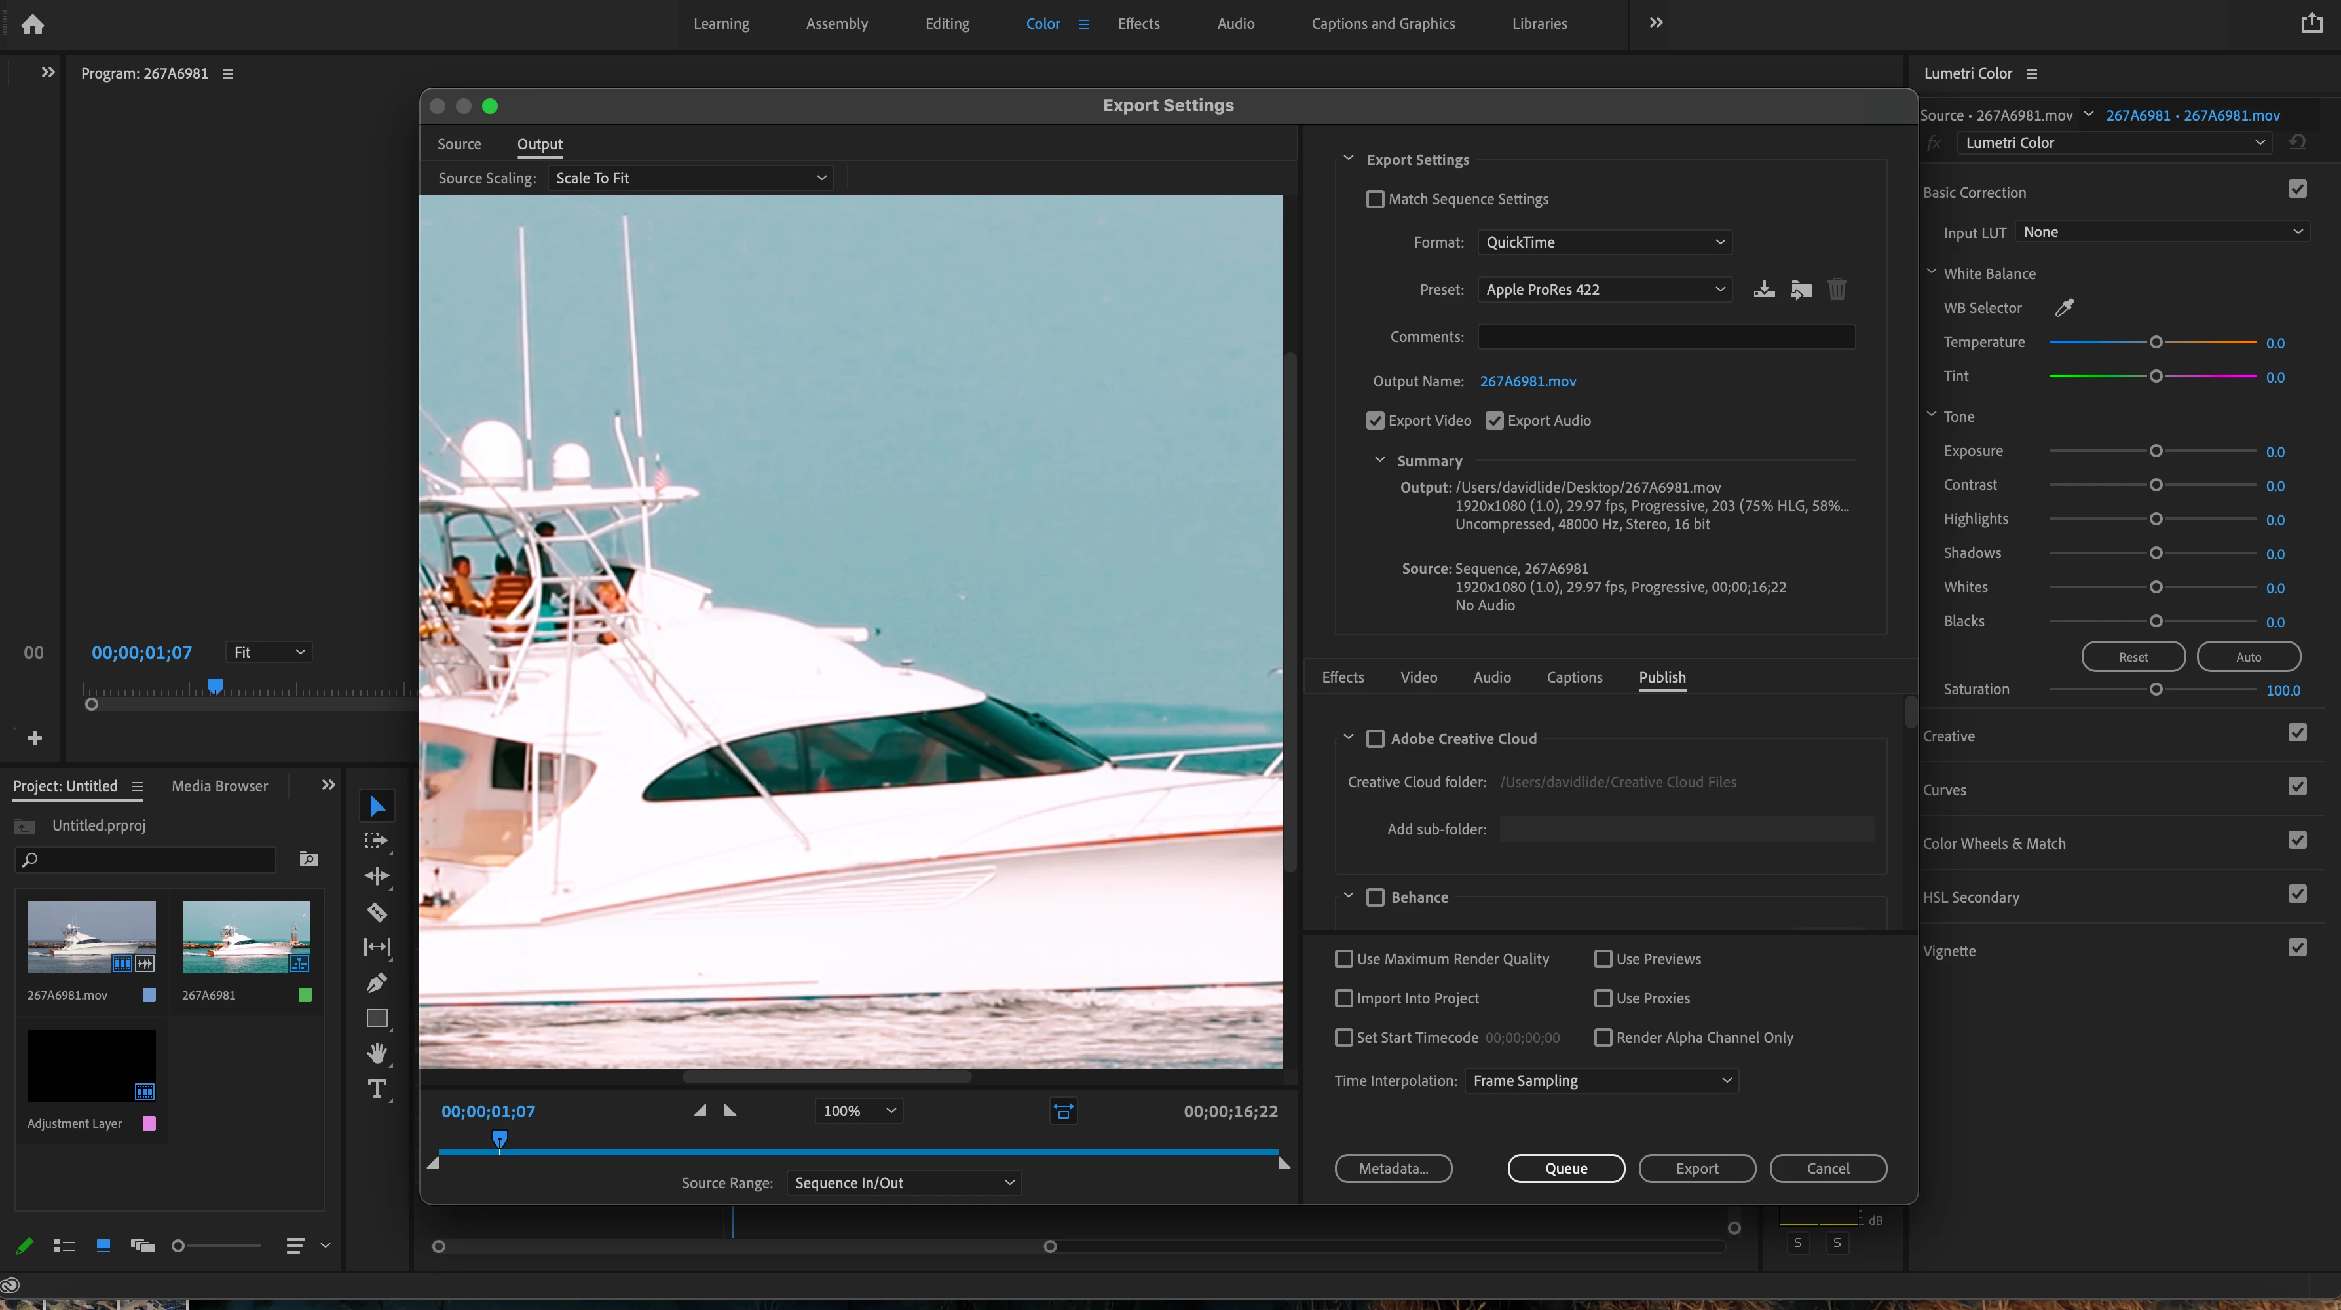Click the 267A6981.mov output name link
Viewport: 2341px width, 1310px height.
tap(1527, 382)
